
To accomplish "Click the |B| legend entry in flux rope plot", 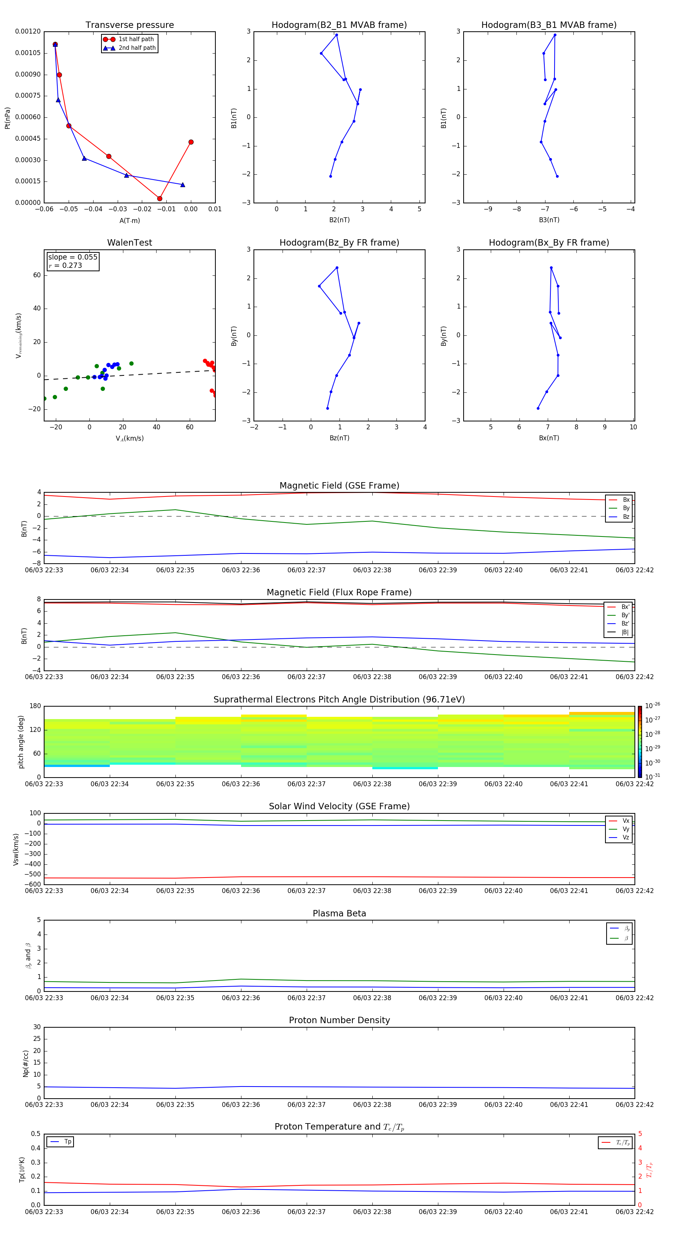I will click(x=618, y=632).
